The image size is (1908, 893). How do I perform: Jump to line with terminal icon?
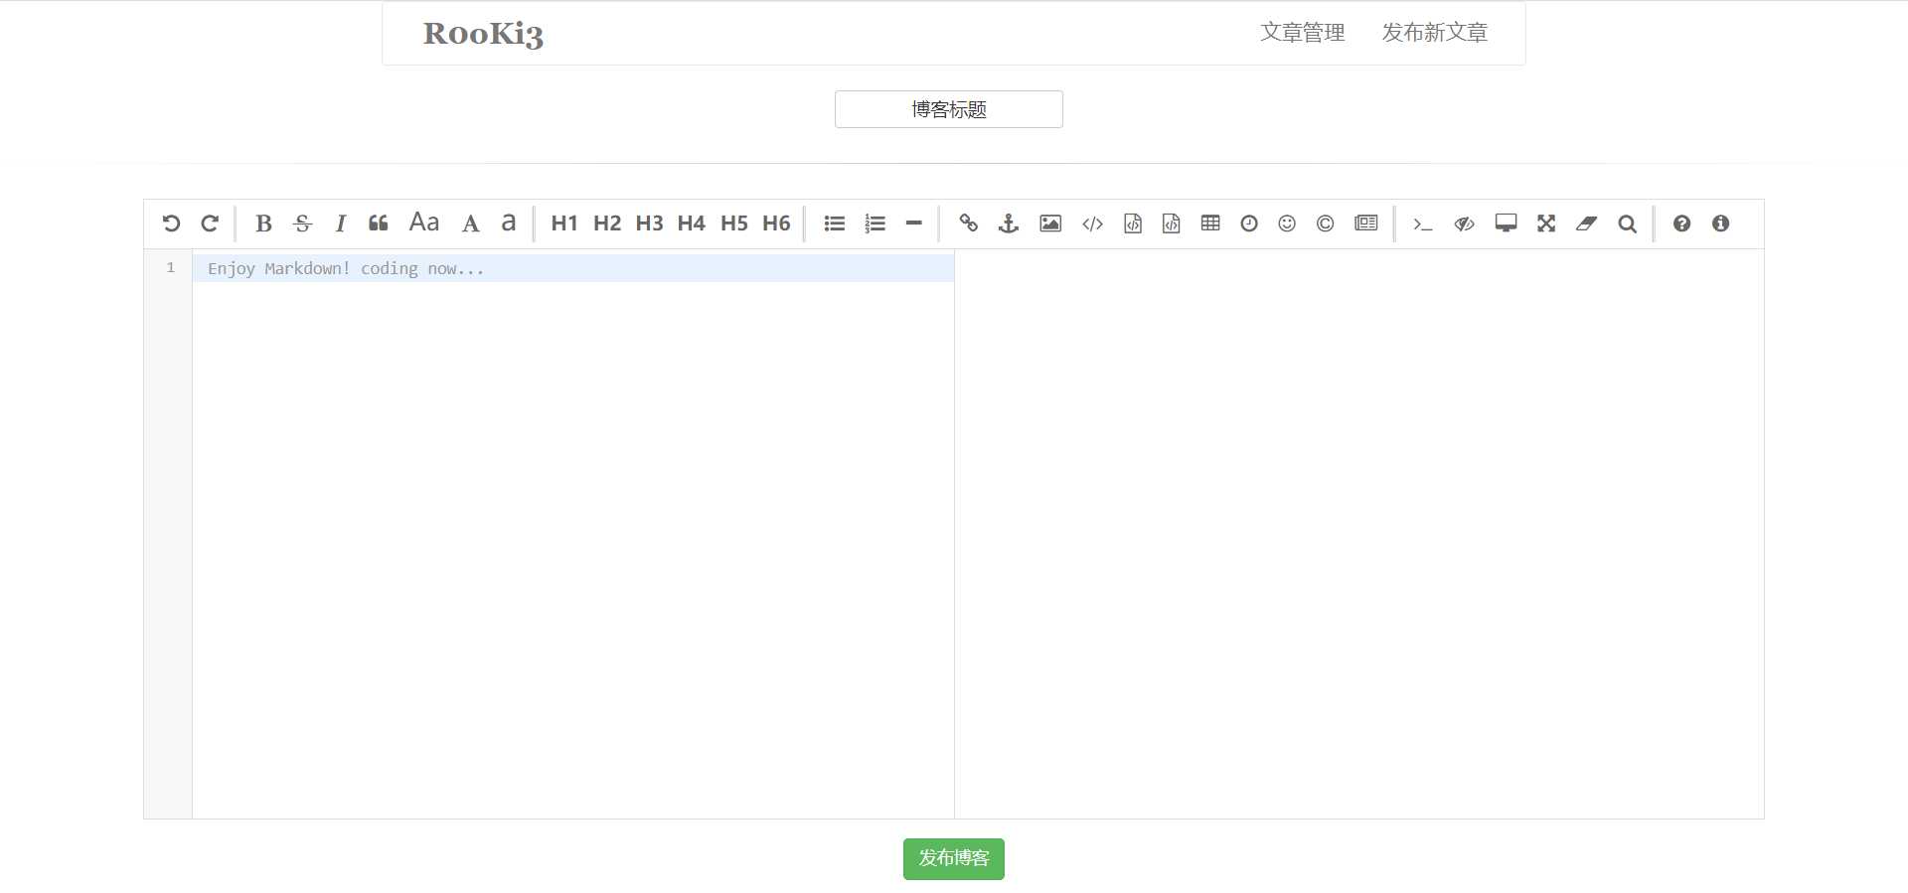pyautogui.click(x=1422, y=223)
